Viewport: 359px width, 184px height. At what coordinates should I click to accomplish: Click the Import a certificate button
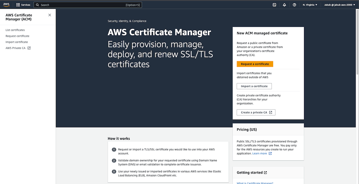254,86
